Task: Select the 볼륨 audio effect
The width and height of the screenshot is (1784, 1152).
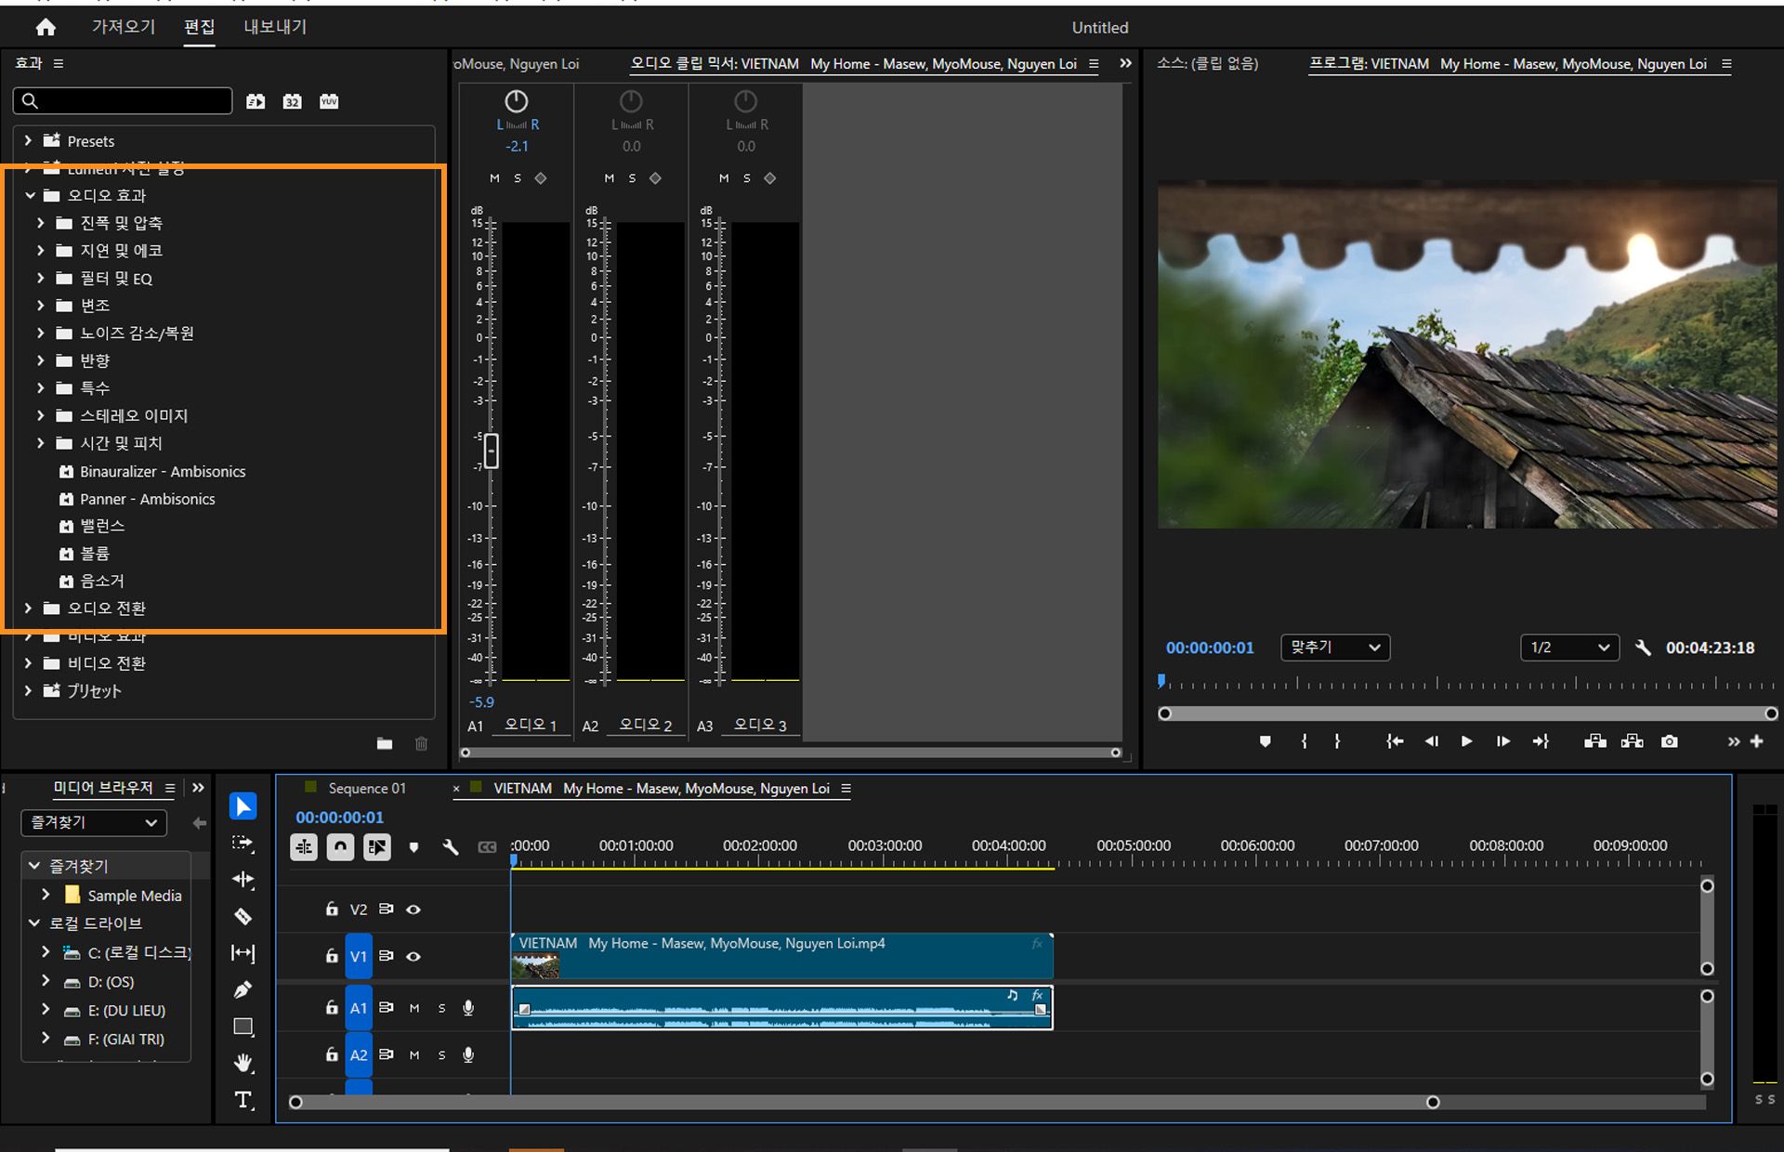Action: 94,554
